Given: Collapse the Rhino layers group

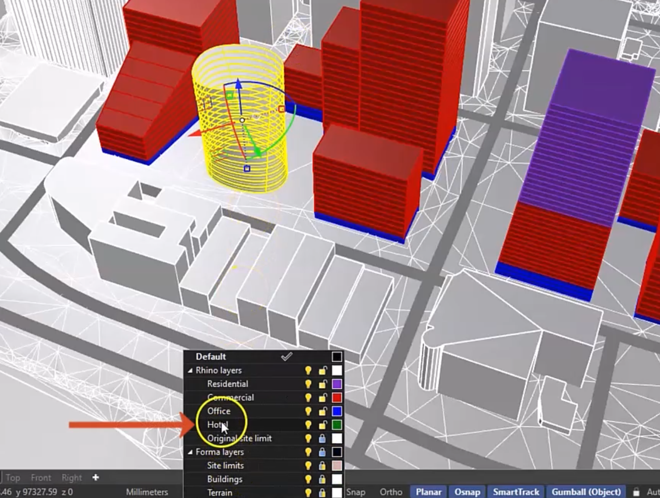Looking at the screenshot, I should coord(191,370).
